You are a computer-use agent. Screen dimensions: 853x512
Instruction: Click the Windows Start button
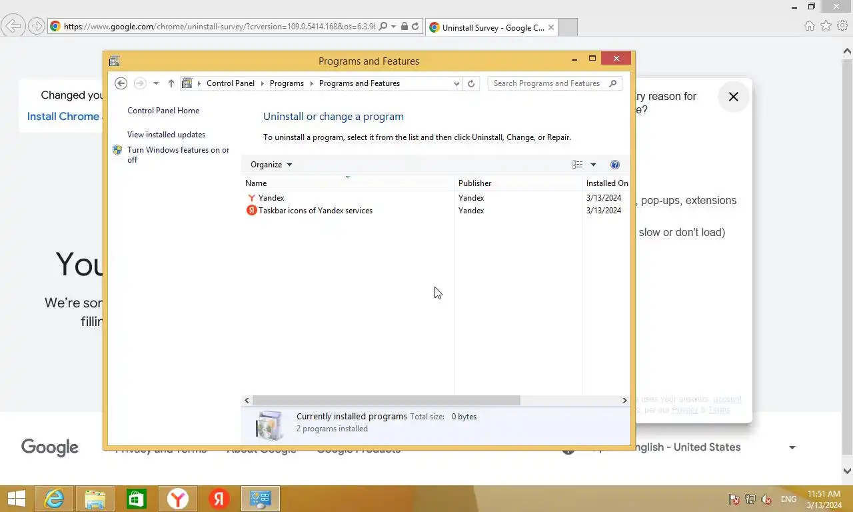click(17, 499)
